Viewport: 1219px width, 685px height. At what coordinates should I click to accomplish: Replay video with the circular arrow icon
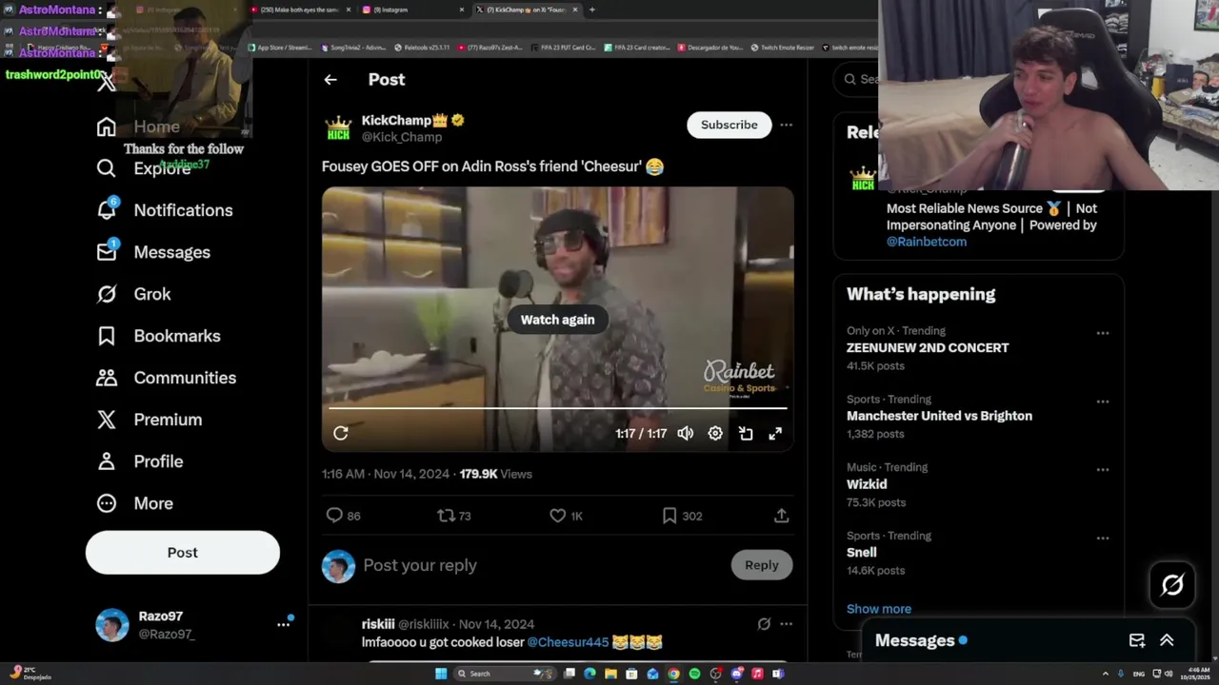click(x=341, y=434)
